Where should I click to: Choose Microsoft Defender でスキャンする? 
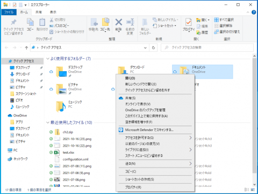(155, 130)
